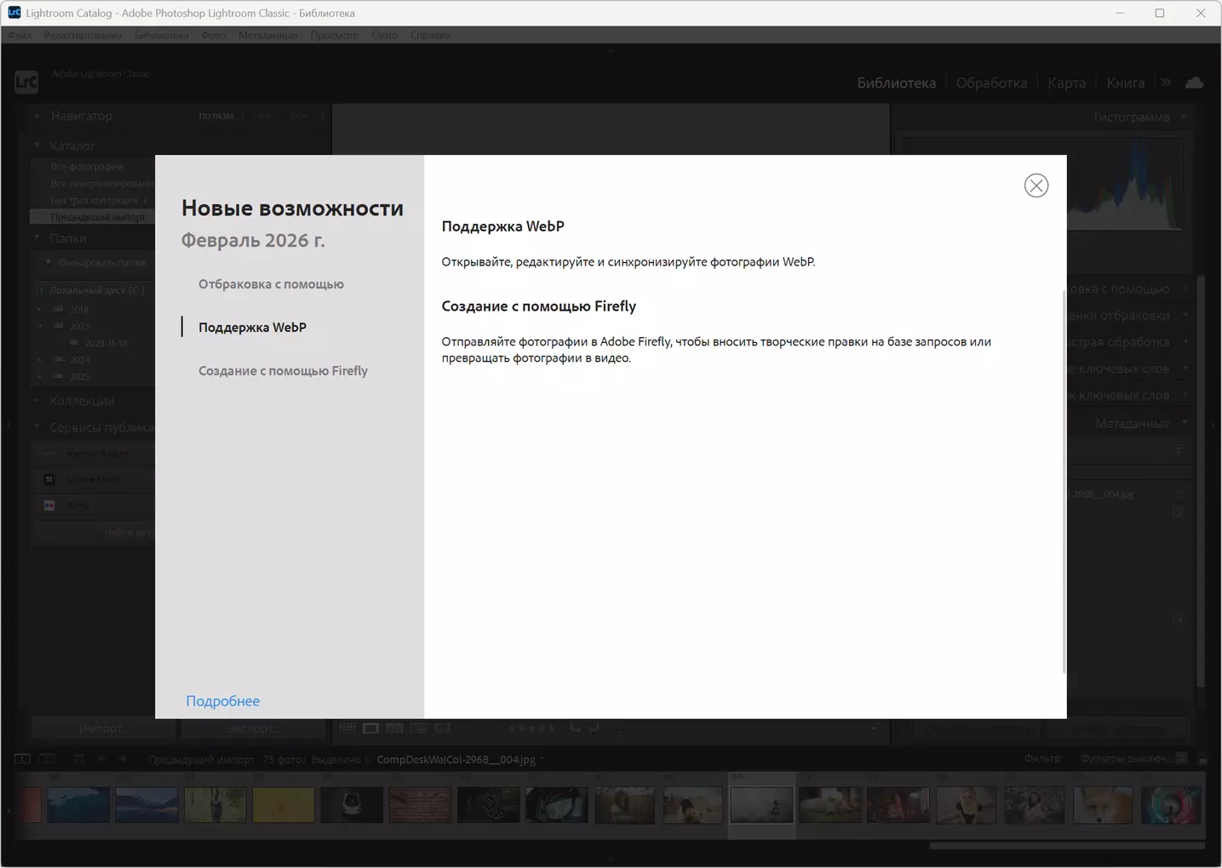Screen dimensions: 1222x868
Task: Open the Справка menu
Action: [x=430, y=35]
